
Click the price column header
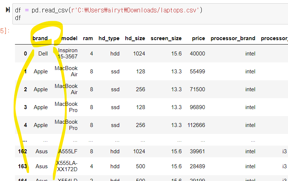198,38
